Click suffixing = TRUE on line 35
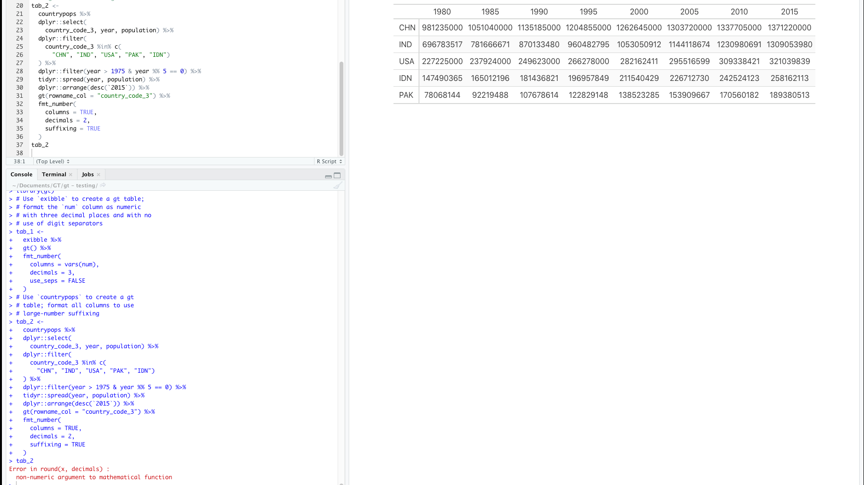Image resolution: width=864 pixels, height=485 pixels. click(x=72, y=128)
